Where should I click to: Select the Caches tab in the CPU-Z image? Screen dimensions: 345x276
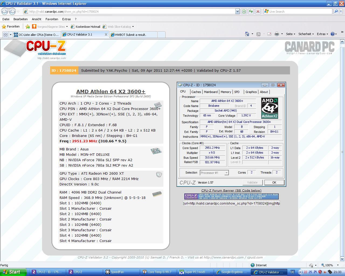[196, 92]
